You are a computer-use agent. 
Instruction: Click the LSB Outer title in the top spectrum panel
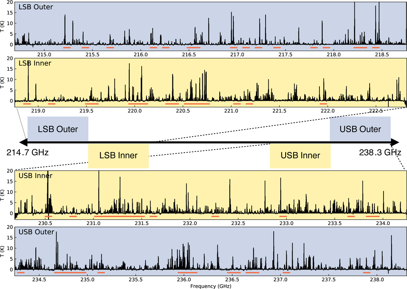[36, 7]
